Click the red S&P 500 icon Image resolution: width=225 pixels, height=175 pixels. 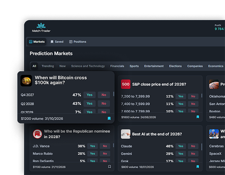(x=126, y=84)
